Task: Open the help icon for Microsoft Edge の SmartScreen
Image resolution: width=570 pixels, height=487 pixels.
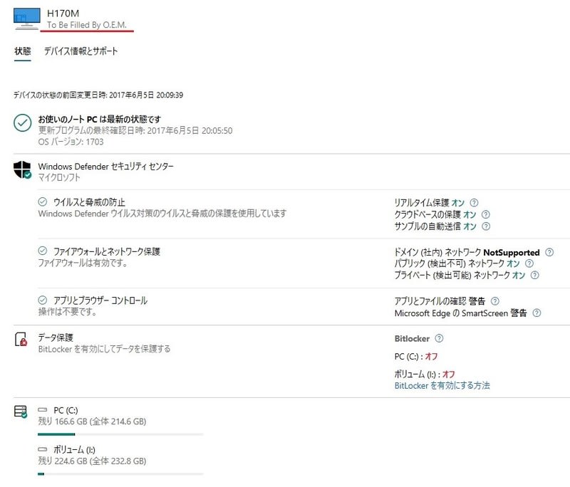Action: [x=537, y=313]
